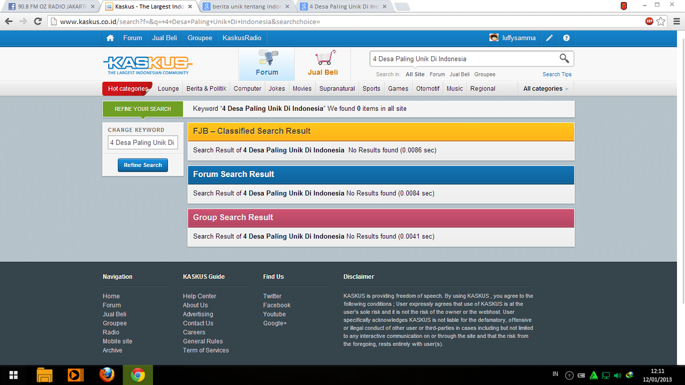The height and width of the screenshot is (385, 685).
Task: Click the green triangle tray icon
Action: 593,375
